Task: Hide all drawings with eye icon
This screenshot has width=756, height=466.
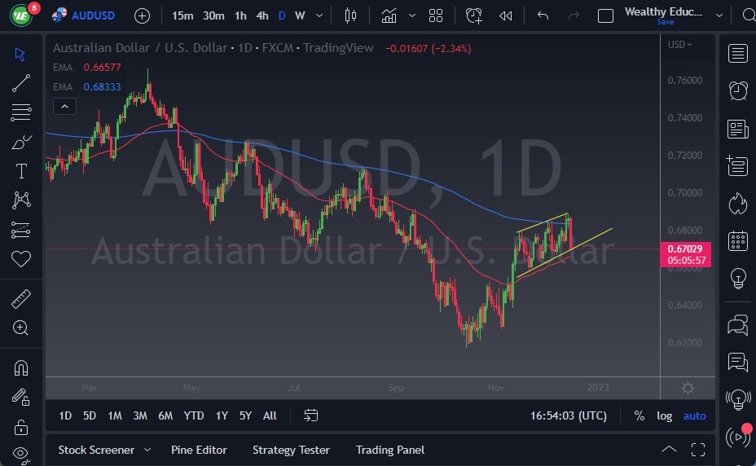Action: tap(20, 454)
